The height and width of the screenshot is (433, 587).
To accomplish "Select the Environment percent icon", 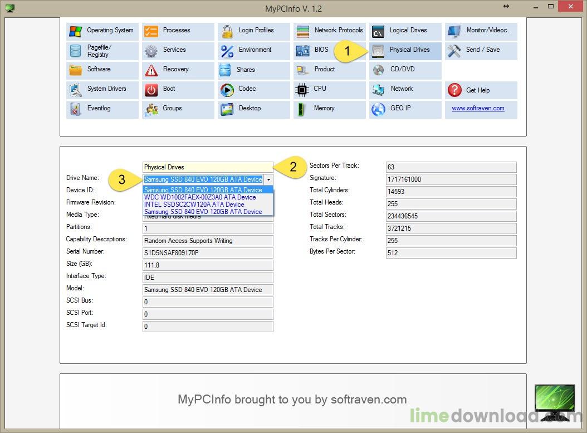I will coord(227,51).
